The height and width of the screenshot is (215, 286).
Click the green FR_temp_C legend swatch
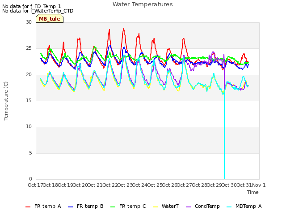pos(113,207)
